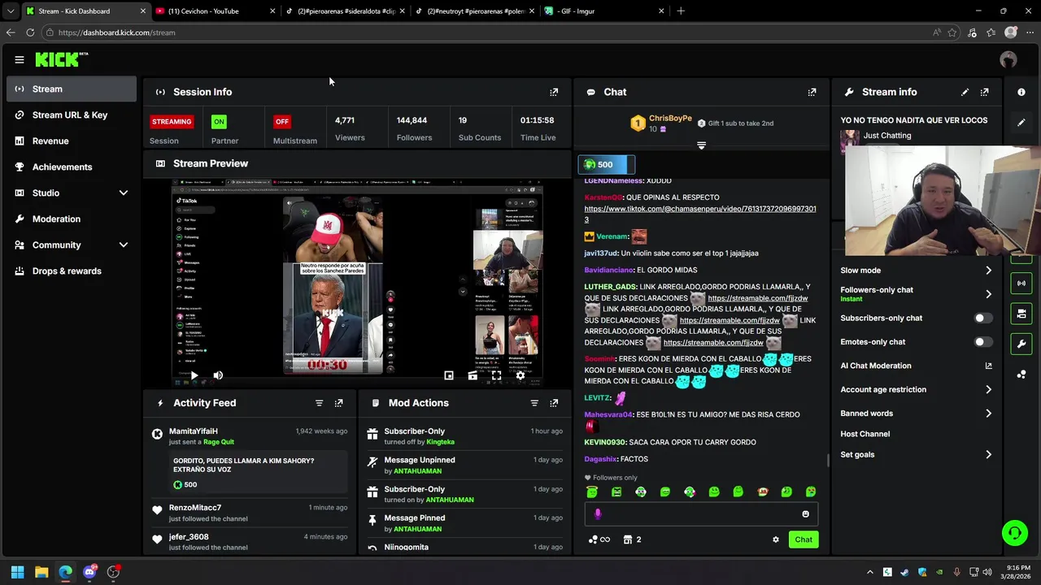Viewport: 1041px width, 585px height.
Task: Click the browser address bar
Action: [488, 32]
